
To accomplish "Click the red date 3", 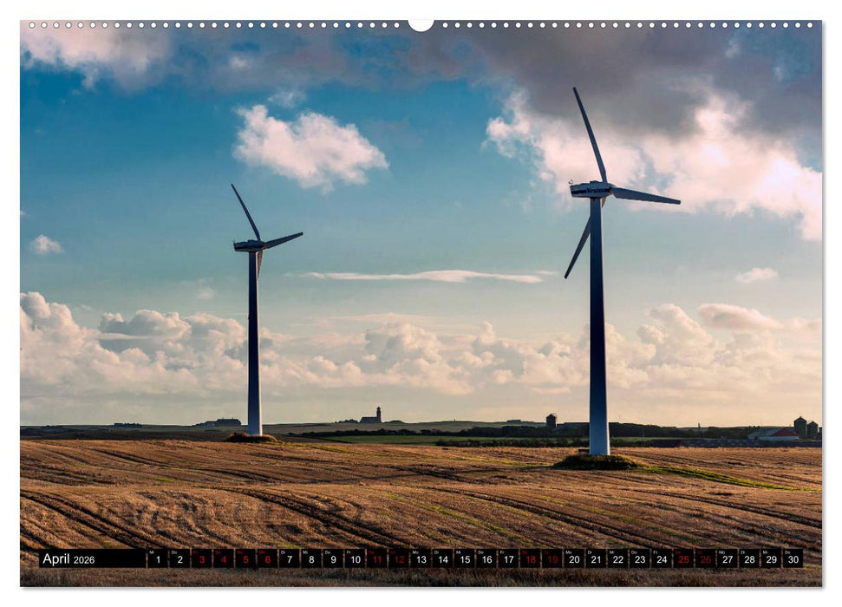I will tap(203, 560).
